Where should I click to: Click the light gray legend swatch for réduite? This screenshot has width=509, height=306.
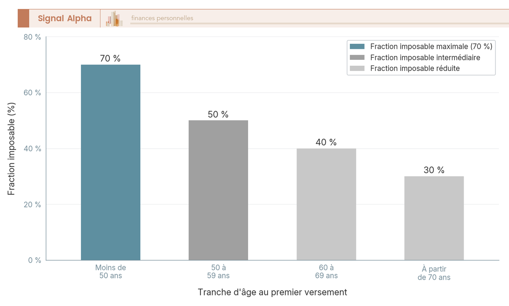click(357, 68)
